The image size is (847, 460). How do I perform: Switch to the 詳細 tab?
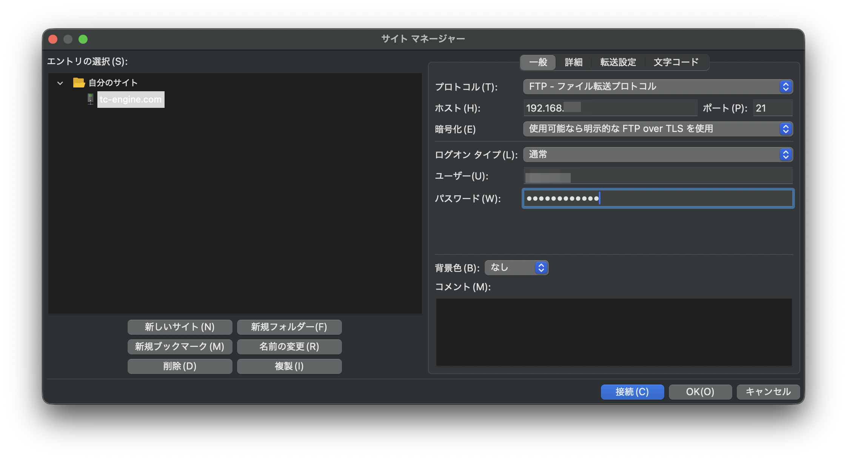[x=573, y=62]
